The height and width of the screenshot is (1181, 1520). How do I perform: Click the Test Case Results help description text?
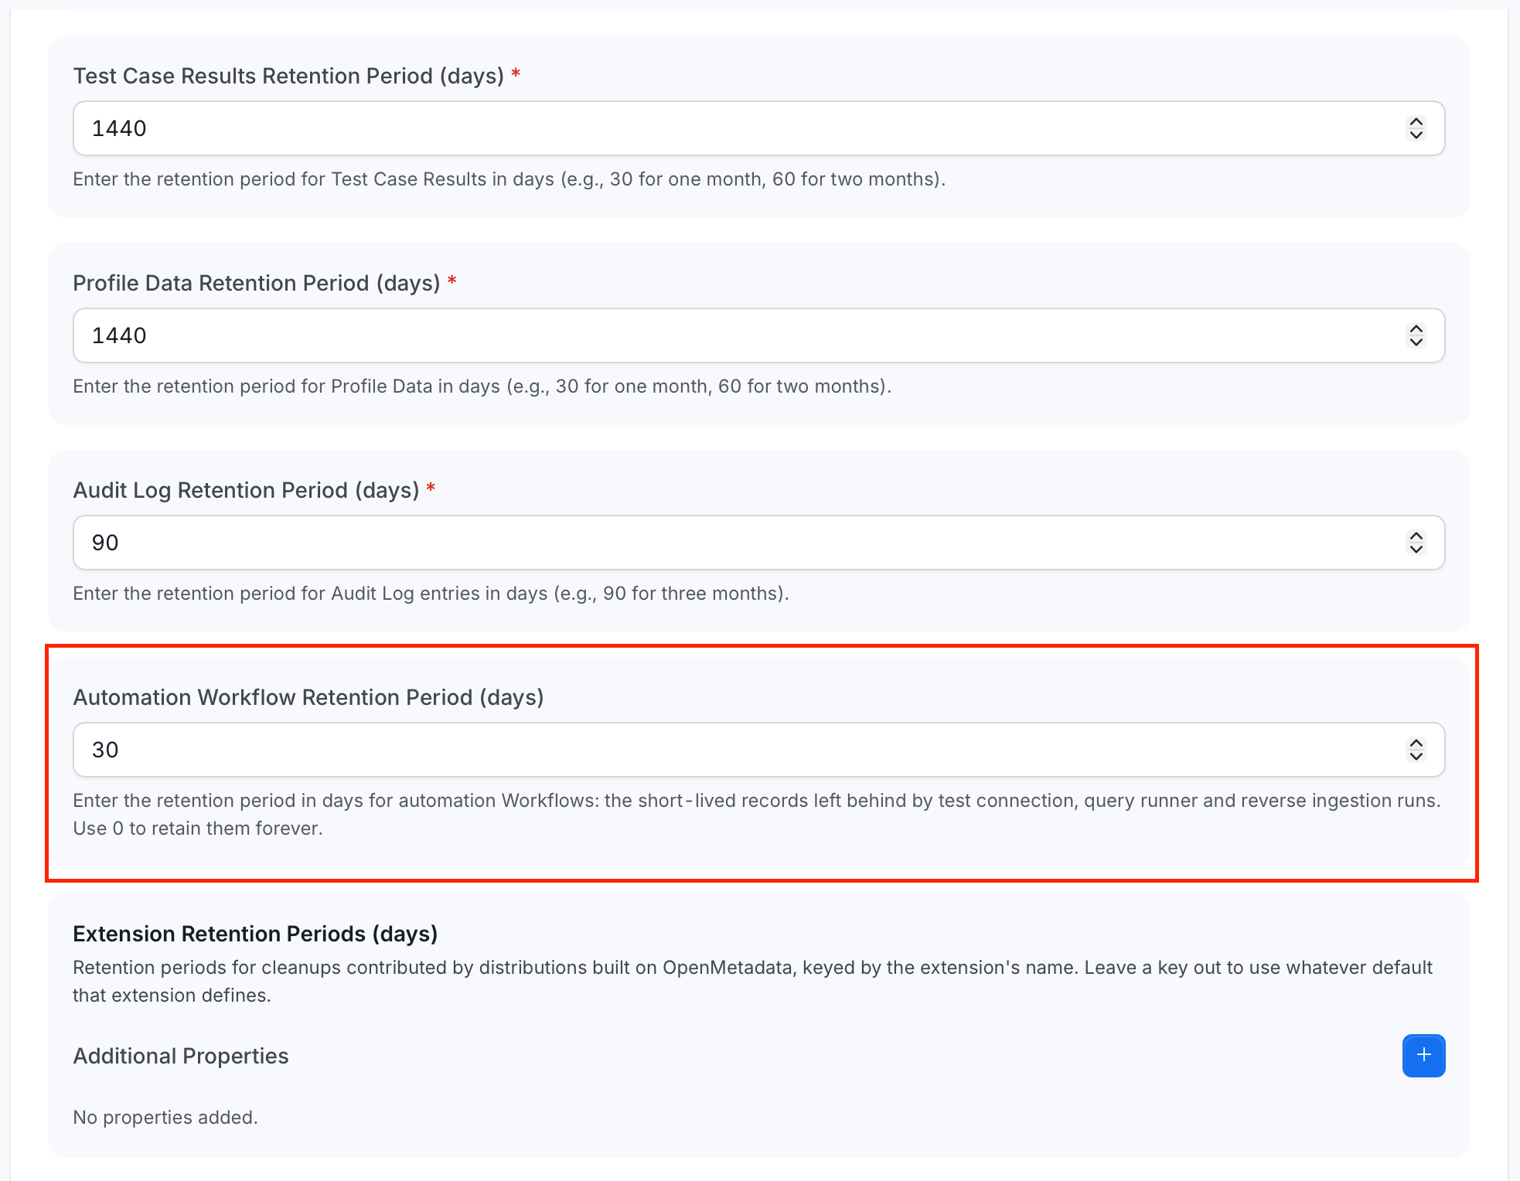[510, 179]
